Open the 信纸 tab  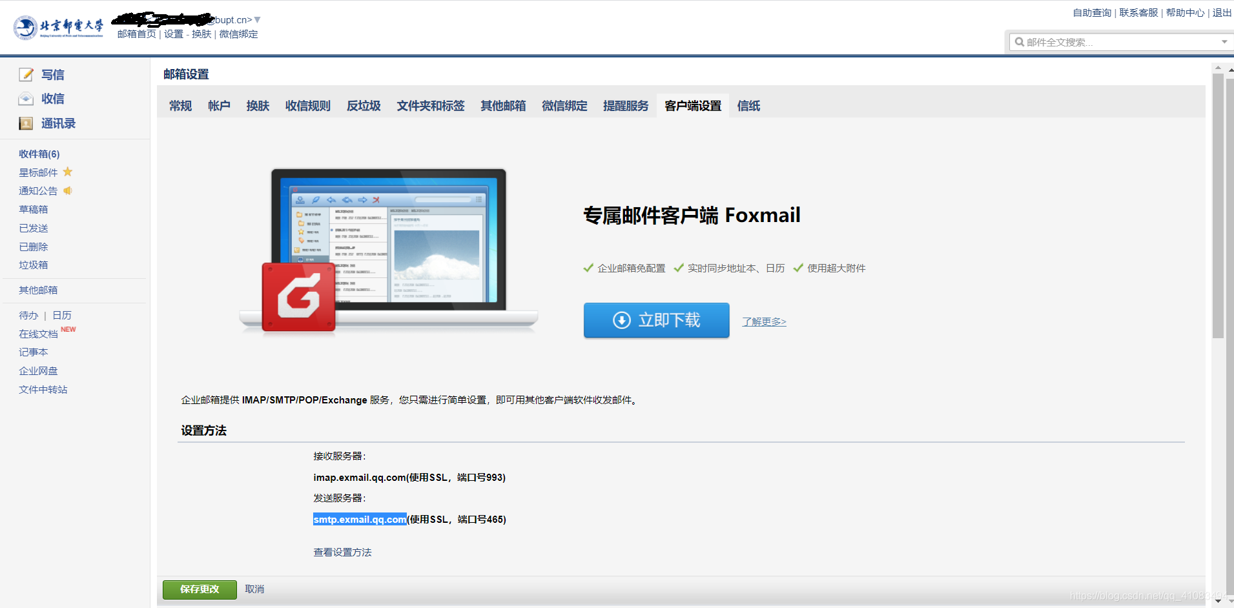click(x=748, y=106)
